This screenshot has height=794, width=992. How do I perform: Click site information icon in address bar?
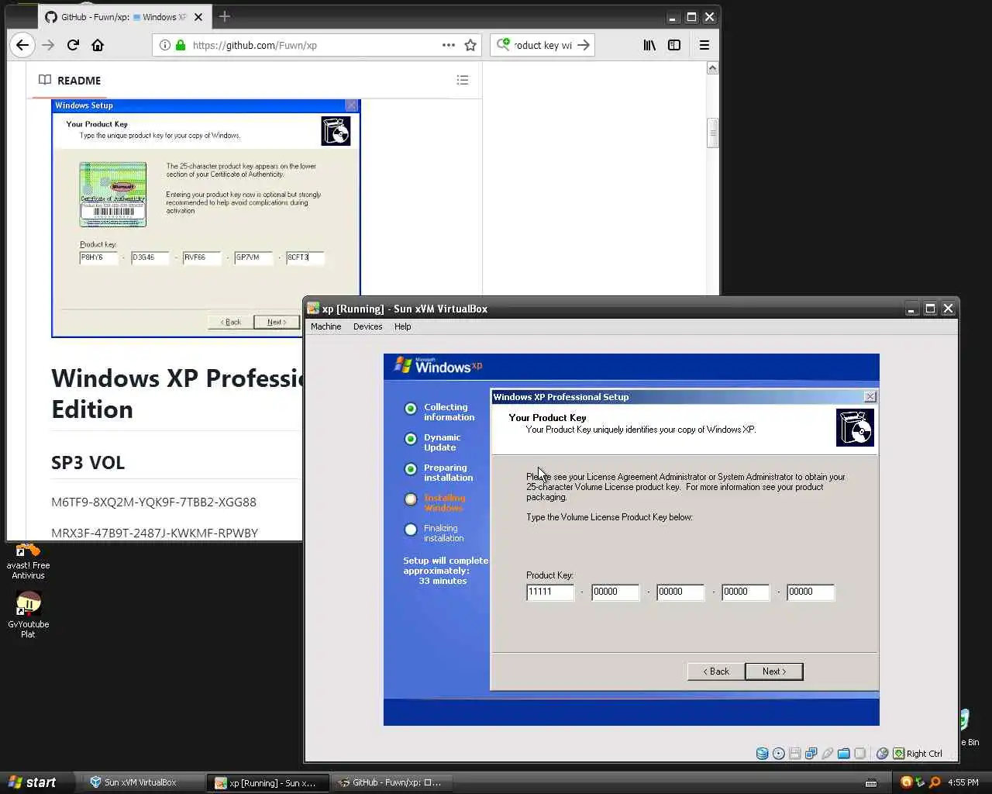164,45
